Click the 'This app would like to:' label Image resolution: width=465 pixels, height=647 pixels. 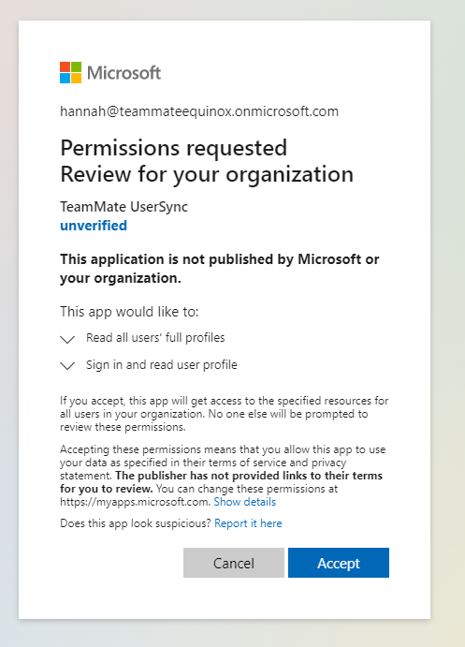click(129, 311)
